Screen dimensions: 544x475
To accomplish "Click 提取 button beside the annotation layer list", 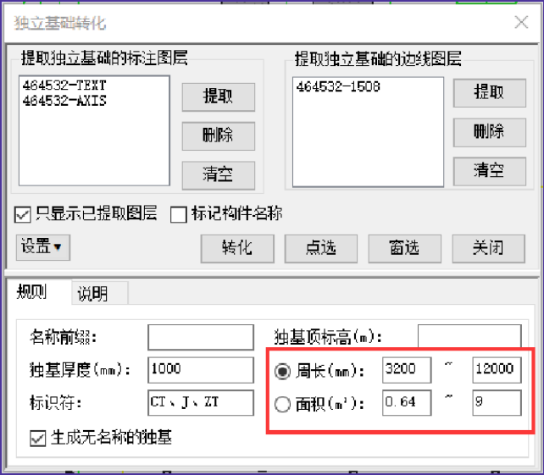I will coord(218,96).
